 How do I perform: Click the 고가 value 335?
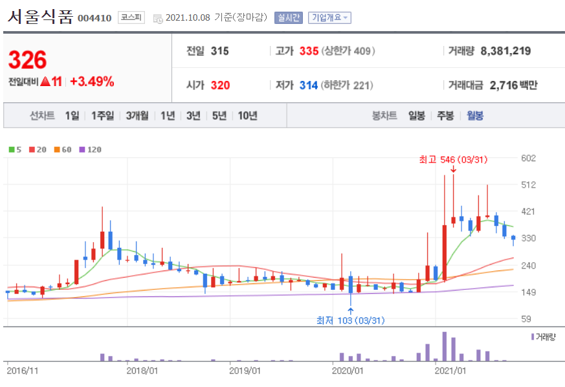coord(309,51)
